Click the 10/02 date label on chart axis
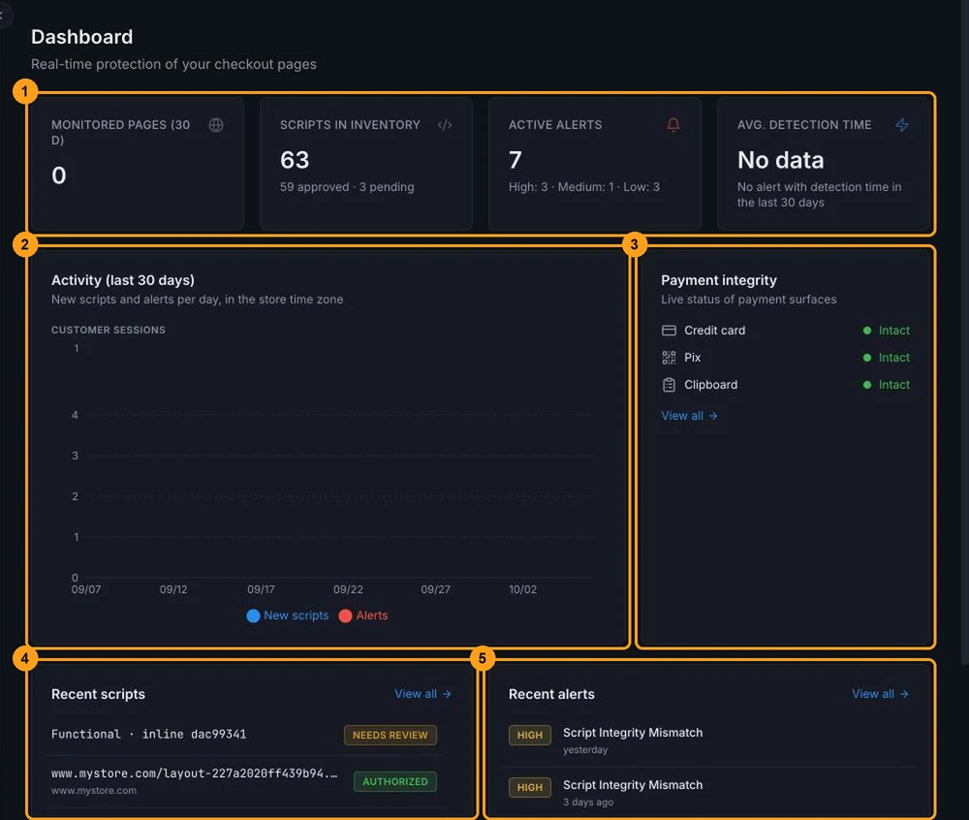The image size is (969, 820). [522, 589]
